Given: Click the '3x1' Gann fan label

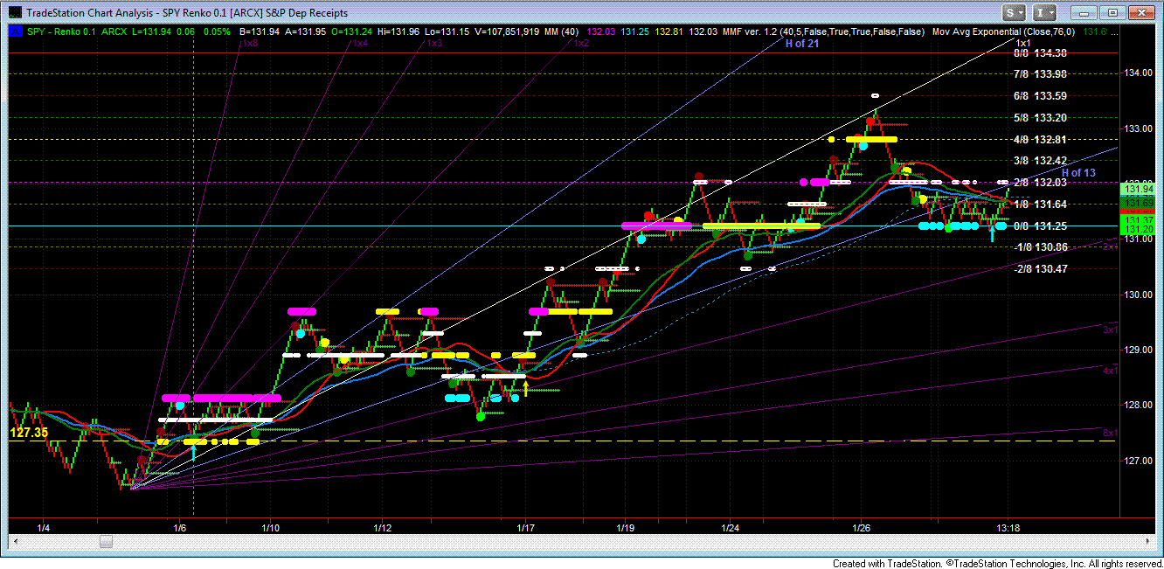Looking at the screenshot, I should click(x=1111, y=330).
